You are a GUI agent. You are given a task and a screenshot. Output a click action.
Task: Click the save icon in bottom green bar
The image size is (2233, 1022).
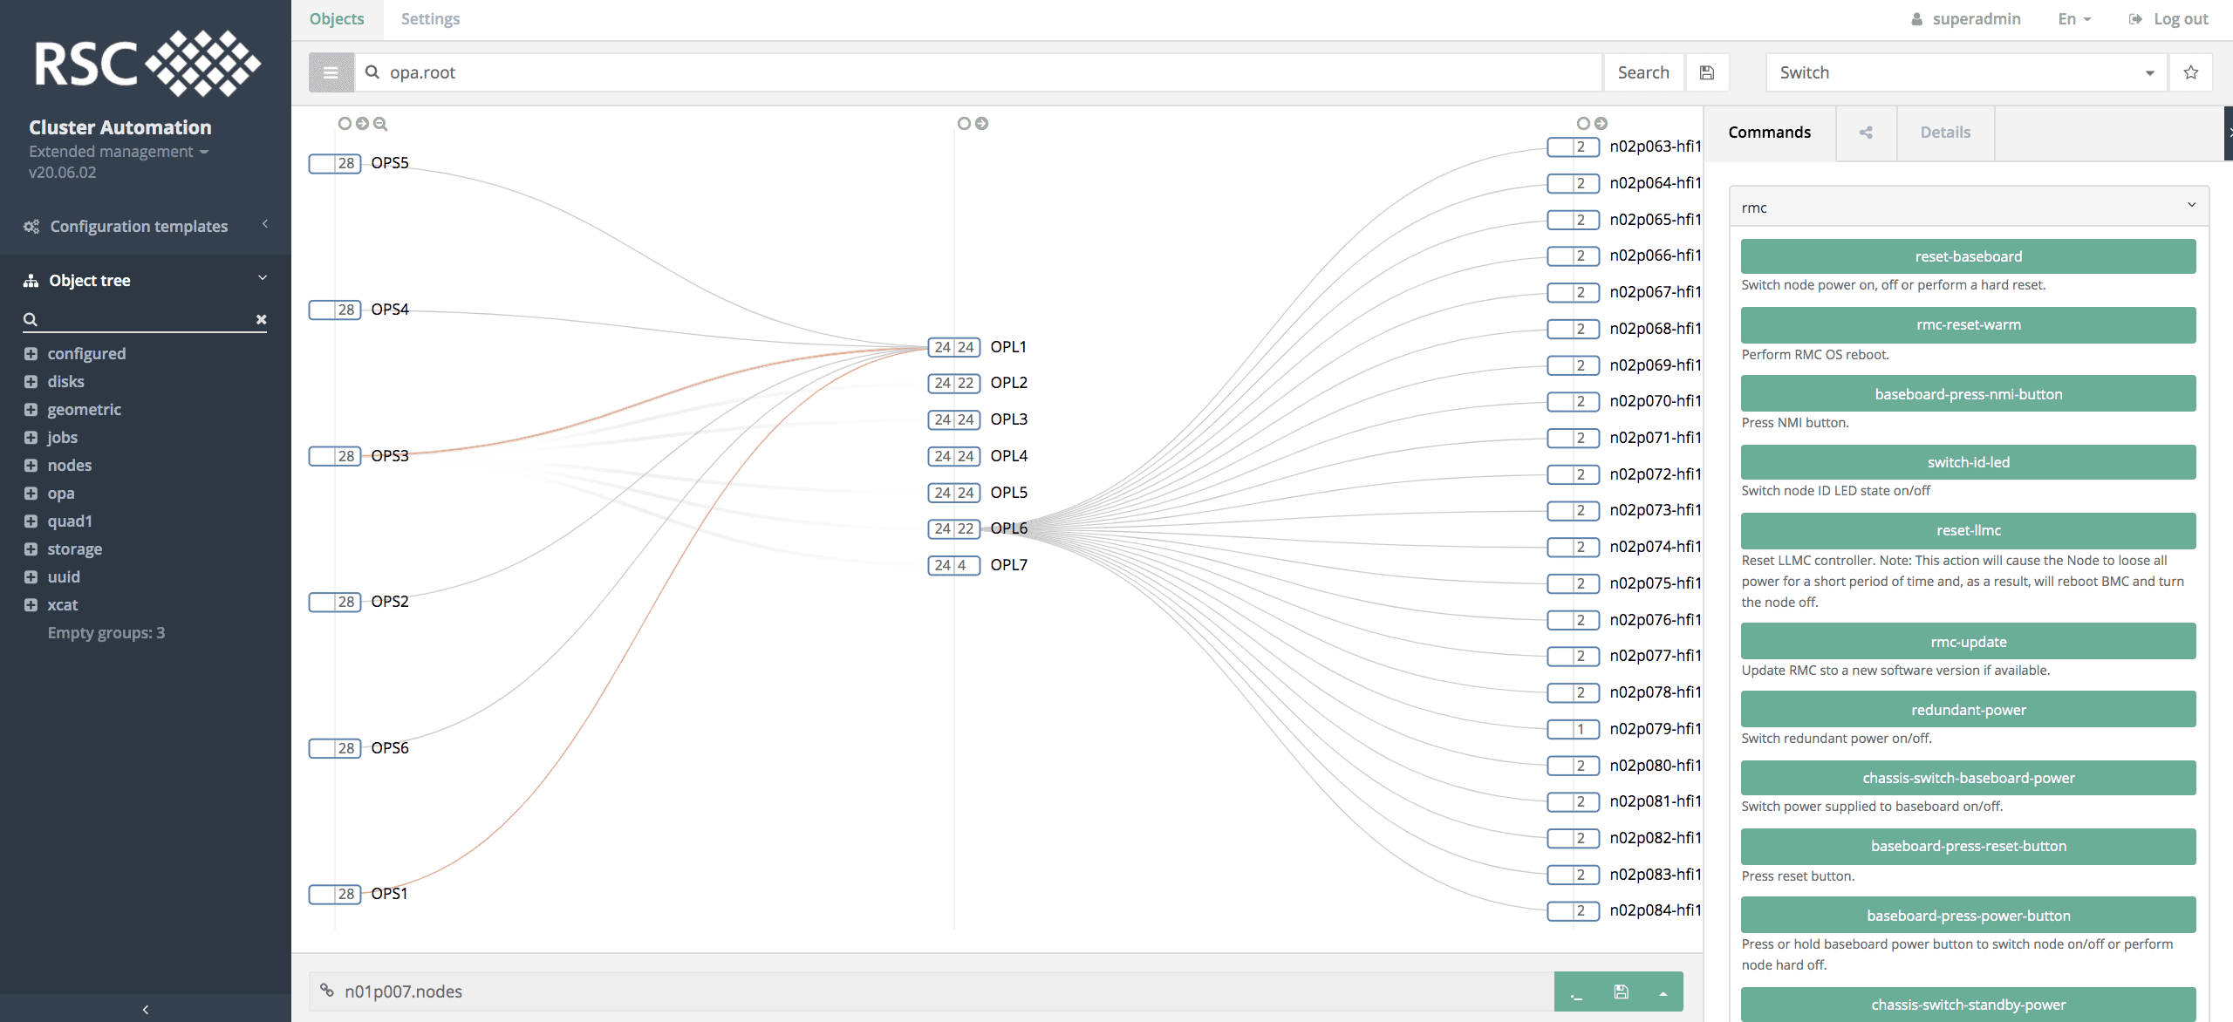[x=1621, y=992]
